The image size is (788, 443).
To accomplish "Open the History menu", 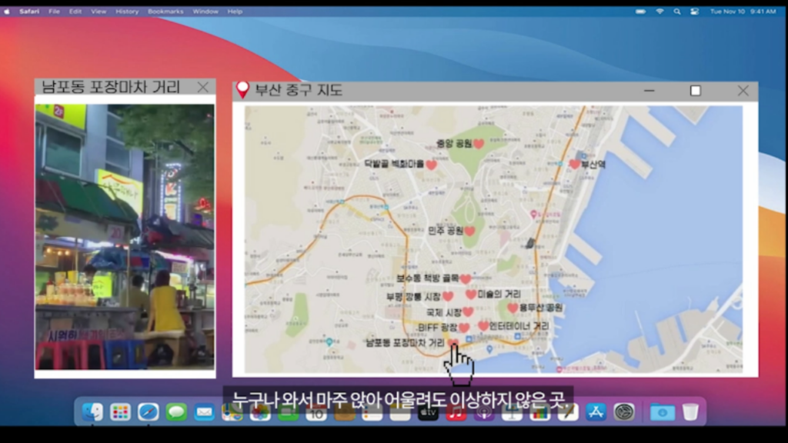I will (127, 11).
